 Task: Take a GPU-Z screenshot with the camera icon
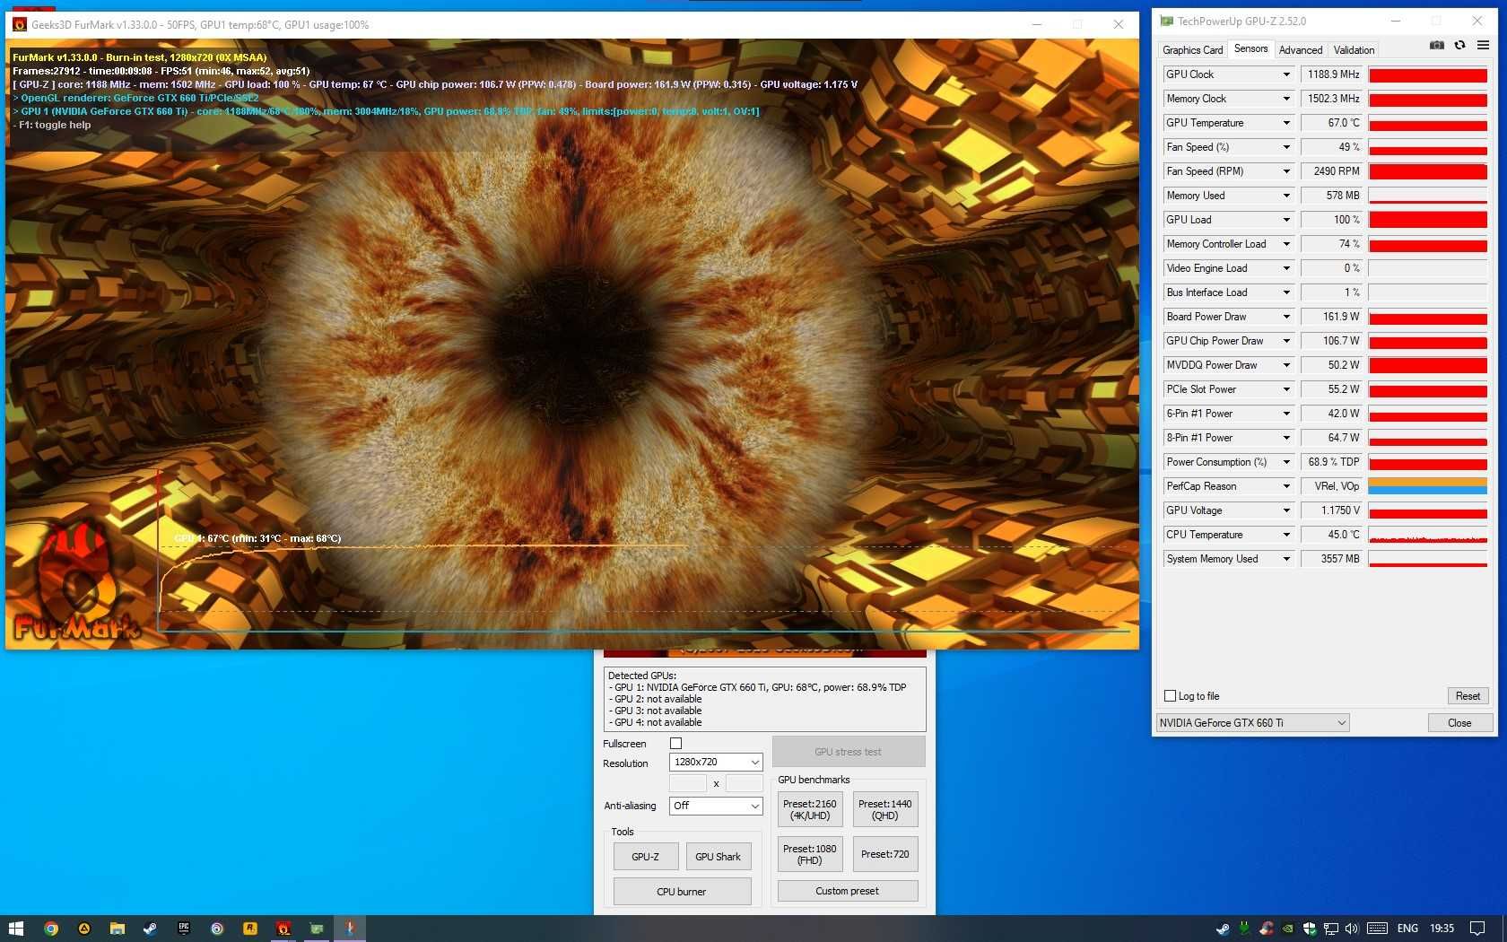tap(1436, 46)
